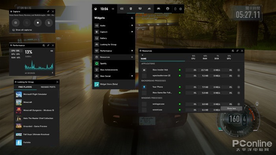Screen dimensions: 276x155
Task: Select CPU metric in the Performance widget
Action: [16, 51]
